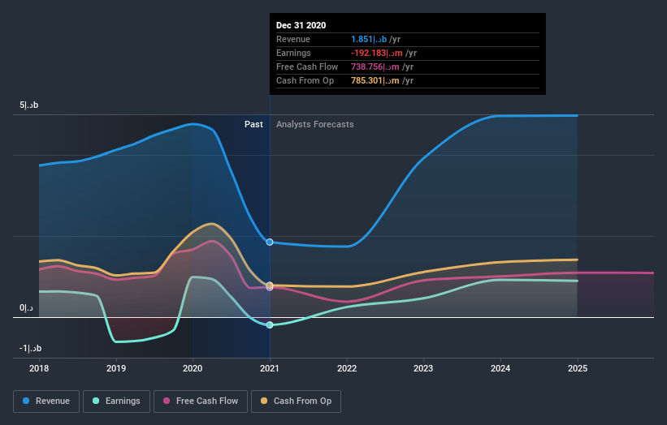Click the 2025 x-axis label
Screen dimensions: 667x425
click(x=578, y=368)
